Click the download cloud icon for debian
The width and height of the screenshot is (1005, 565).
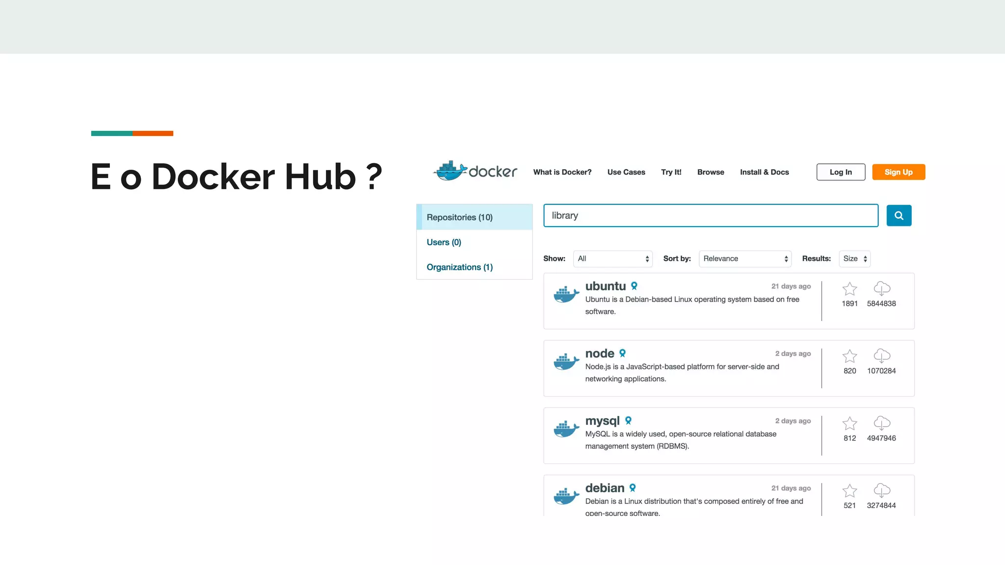pyautogui.click(x=882, y=490)
